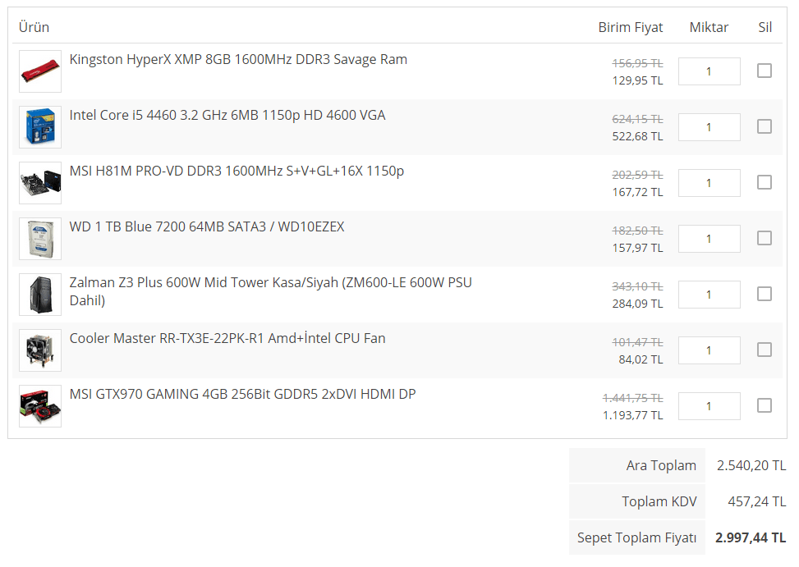Open MSI GTX970 GAMING 4GB product link
This screenshot has height=567, width=799.
pyautogui.click(x=242, y=395)
